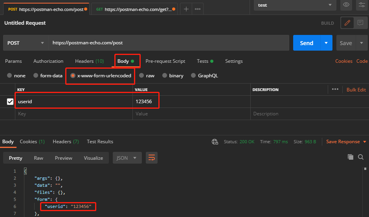Select the form-data body type radio
Screen dimensions: 369x217
[36, 75]
